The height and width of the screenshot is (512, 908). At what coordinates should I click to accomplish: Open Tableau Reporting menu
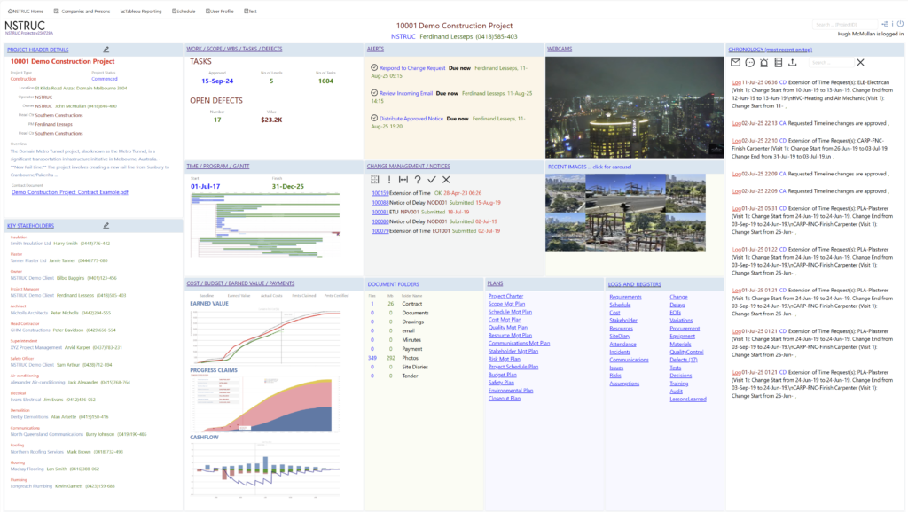click(141, 11)
